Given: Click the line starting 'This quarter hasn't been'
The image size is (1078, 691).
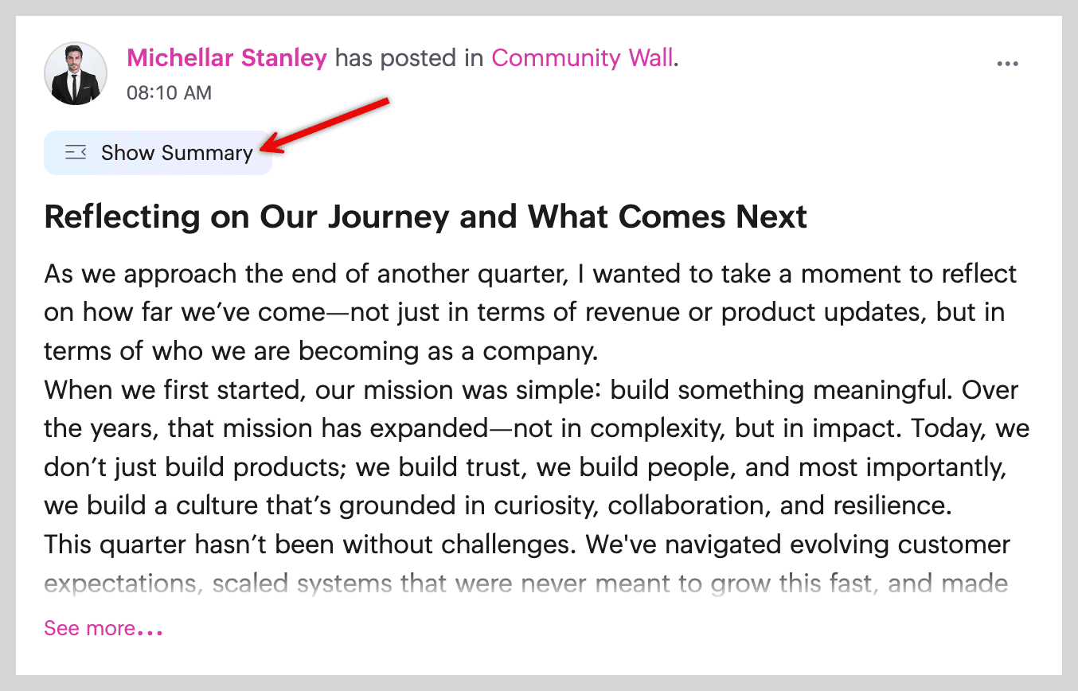Looking at the screenshot, I should coord(527,545).
